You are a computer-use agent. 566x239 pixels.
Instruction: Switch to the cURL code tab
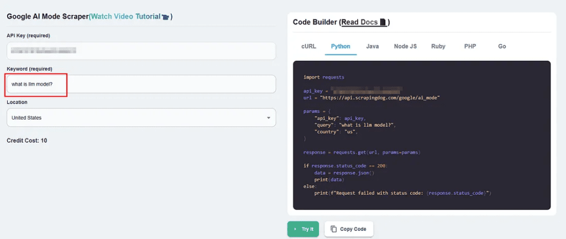pos(308,46)
